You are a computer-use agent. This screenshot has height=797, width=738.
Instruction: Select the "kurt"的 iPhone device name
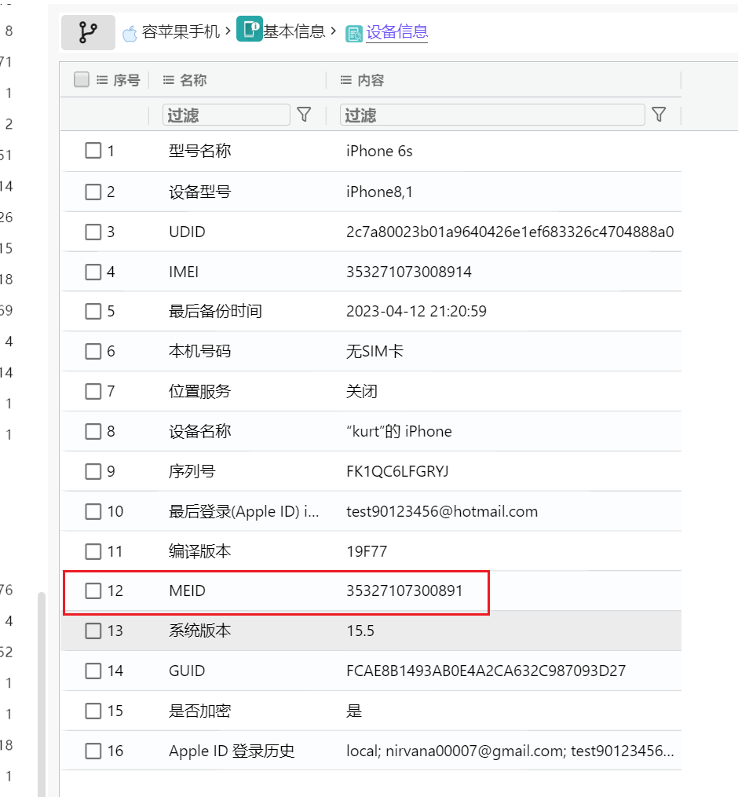(x=399, y=432)
